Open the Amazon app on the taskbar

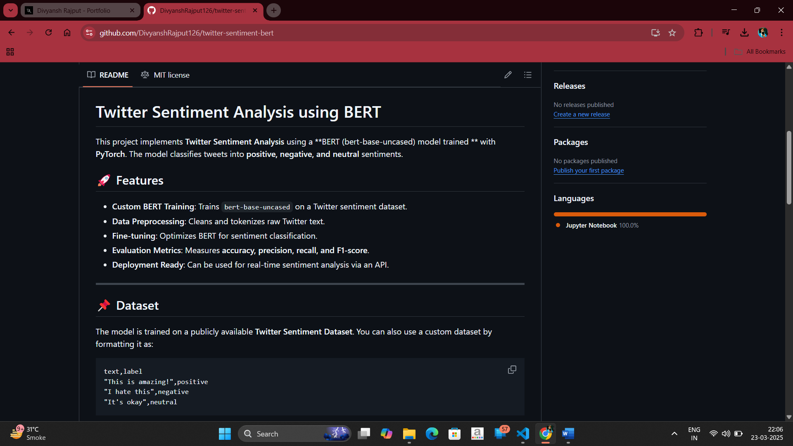tap(477, 434)
